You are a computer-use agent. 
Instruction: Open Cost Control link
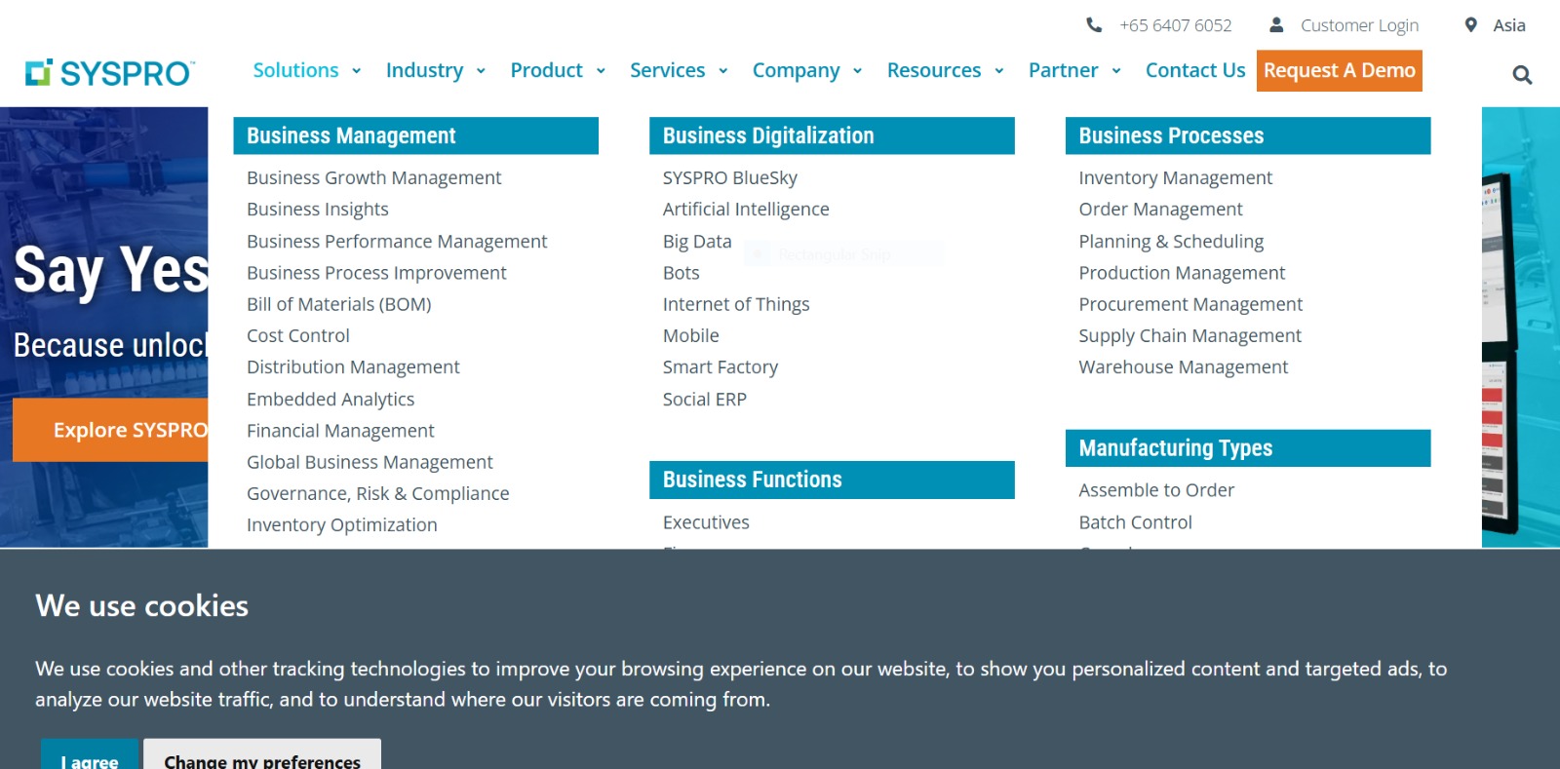pyautogui.click(x=298, y=335)
